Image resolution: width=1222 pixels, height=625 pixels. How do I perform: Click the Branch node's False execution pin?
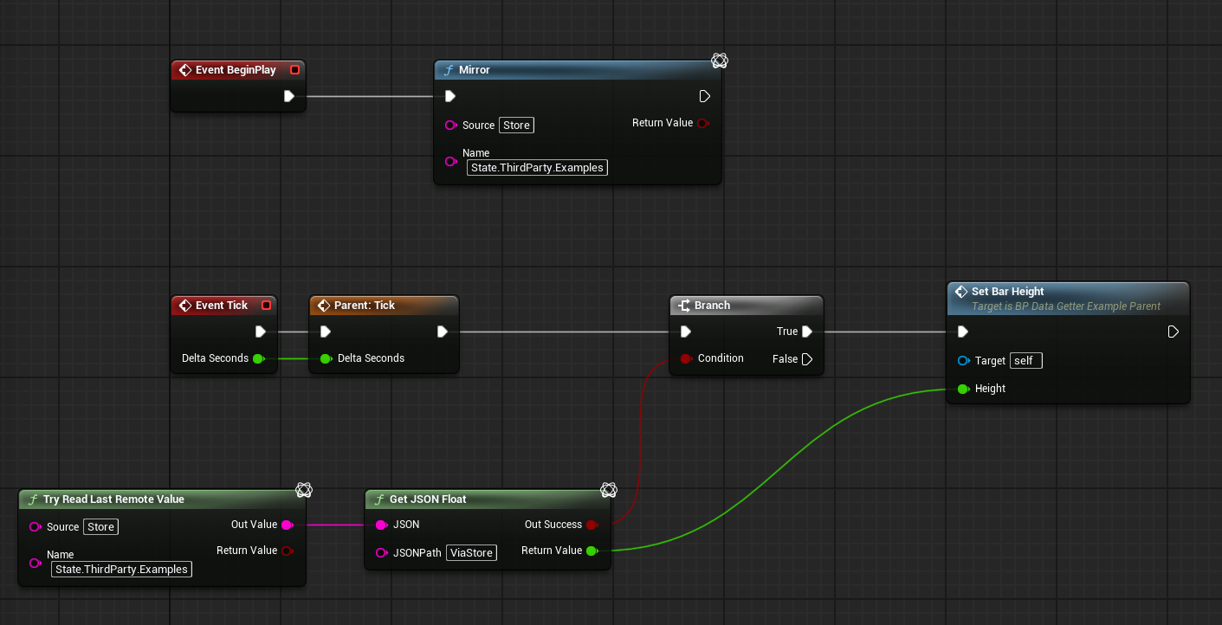coord(806,359)
